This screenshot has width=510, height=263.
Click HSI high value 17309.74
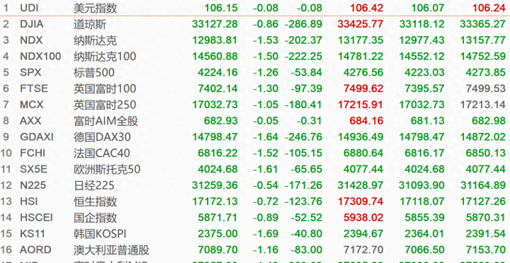(361, 201)
